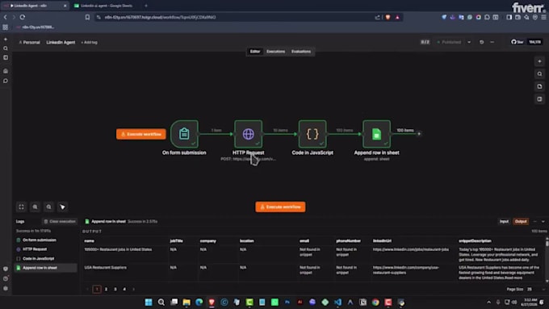The height and width of the screenshot is (309, 549).
Task: Reload the browser page
Action: tap(23, 17)
